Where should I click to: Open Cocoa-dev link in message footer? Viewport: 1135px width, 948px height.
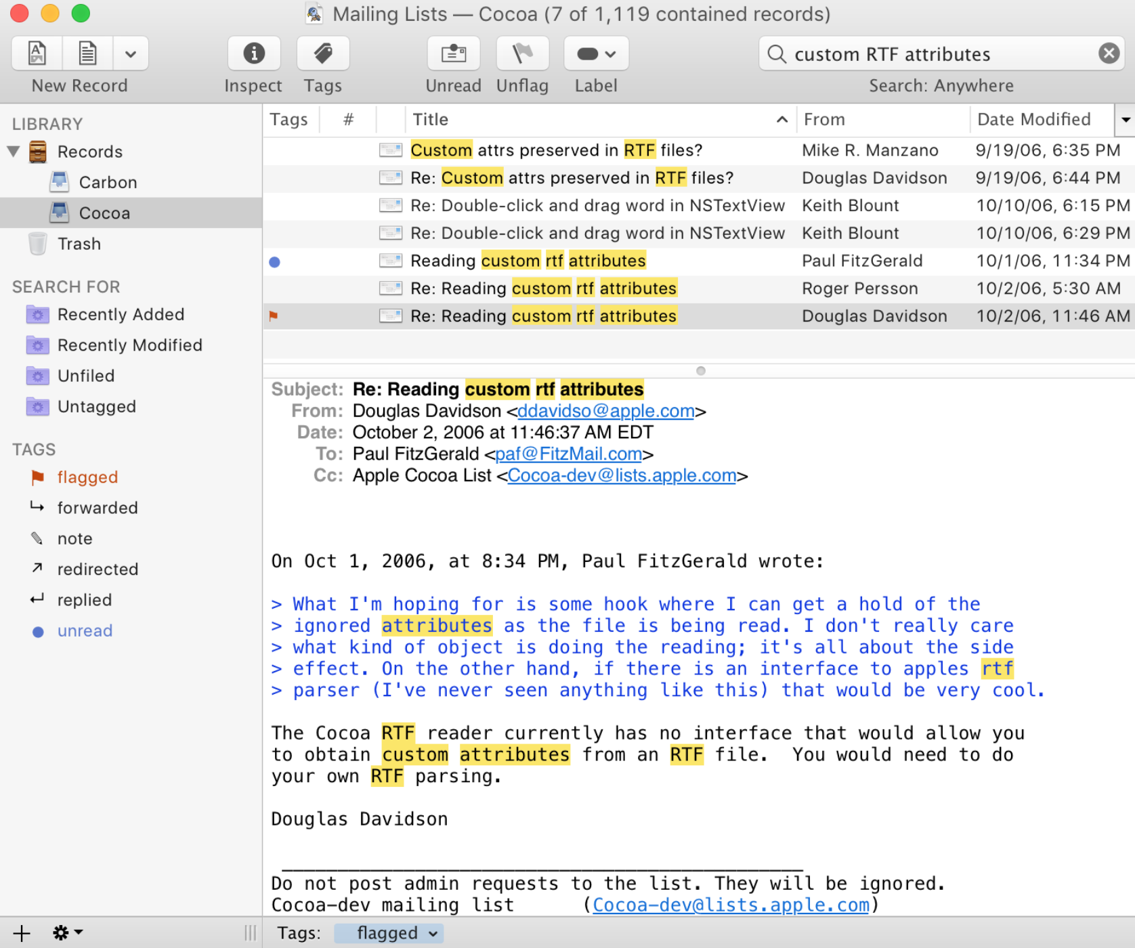pyautogui.click(x=731, y=905)
